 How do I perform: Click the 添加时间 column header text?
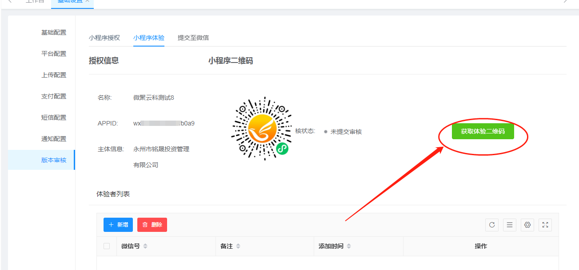point(331,246)
